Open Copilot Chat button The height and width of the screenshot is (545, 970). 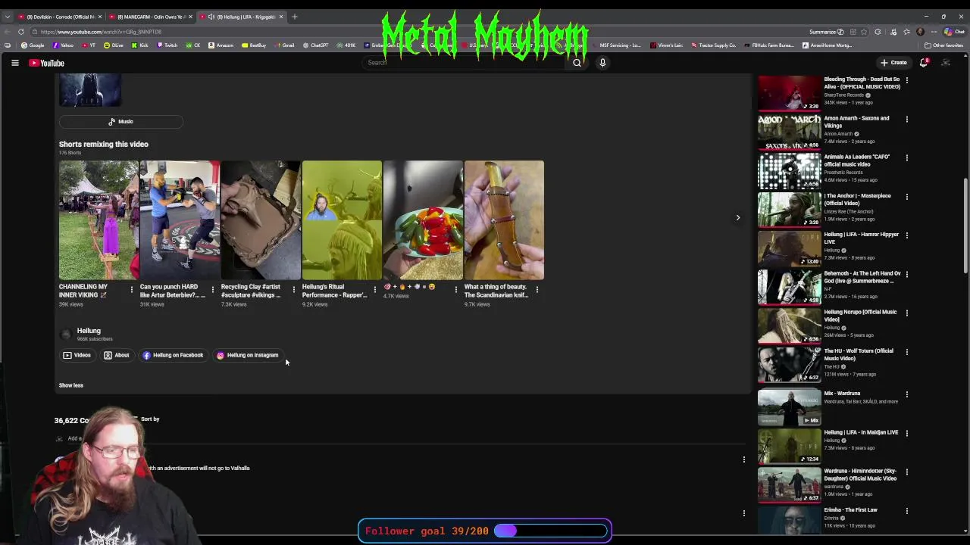point(954,32)
